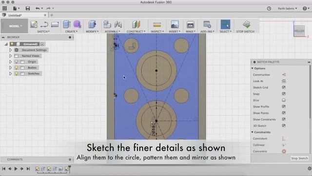The image size is (312, 176).
Task: Expand the Origin tree node
Action: [10, 62]
